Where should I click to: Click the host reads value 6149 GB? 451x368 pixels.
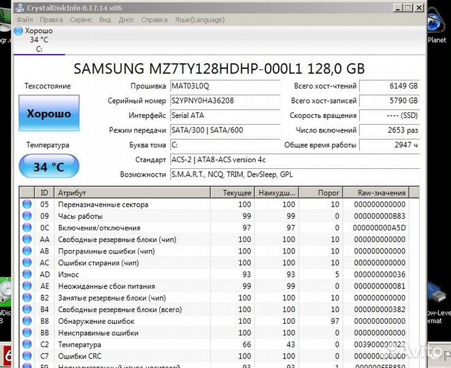(390, 86)
